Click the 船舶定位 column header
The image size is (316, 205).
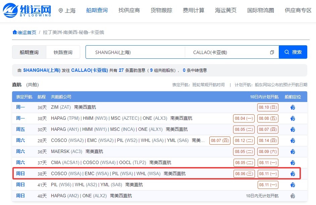pyautogui.click(x=293, y=97)
